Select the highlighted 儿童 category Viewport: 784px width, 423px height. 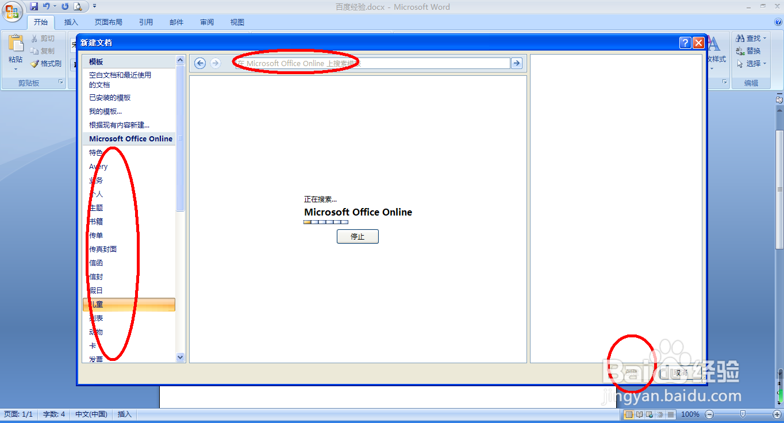click(129, 305)
